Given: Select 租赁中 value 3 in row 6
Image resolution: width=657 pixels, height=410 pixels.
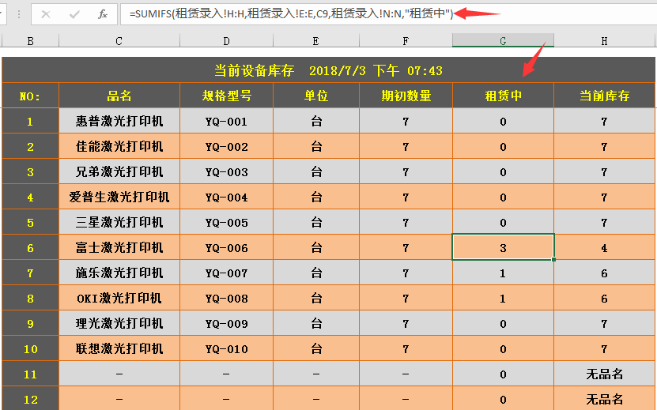Looking at the screenshot, I should 503,247.
